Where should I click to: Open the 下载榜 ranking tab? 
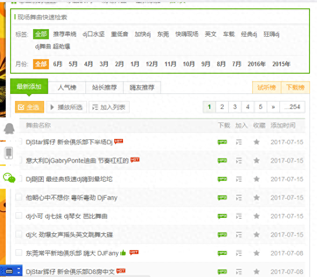pos(295,87)
